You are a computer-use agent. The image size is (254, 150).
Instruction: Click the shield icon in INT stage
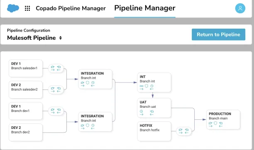[147, 86]
